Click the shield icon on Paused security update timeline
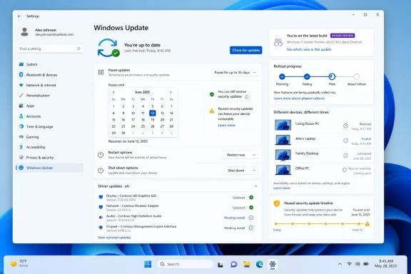This screenshot has height=274, width=411. coord(277,204)
